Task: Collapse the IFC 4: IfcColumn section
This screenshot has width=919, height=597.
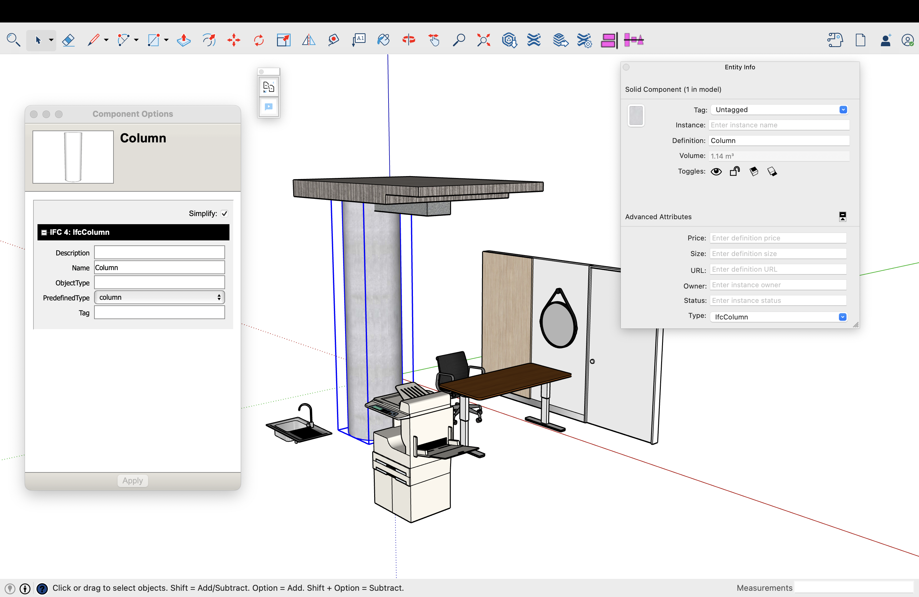Action: 44,232
